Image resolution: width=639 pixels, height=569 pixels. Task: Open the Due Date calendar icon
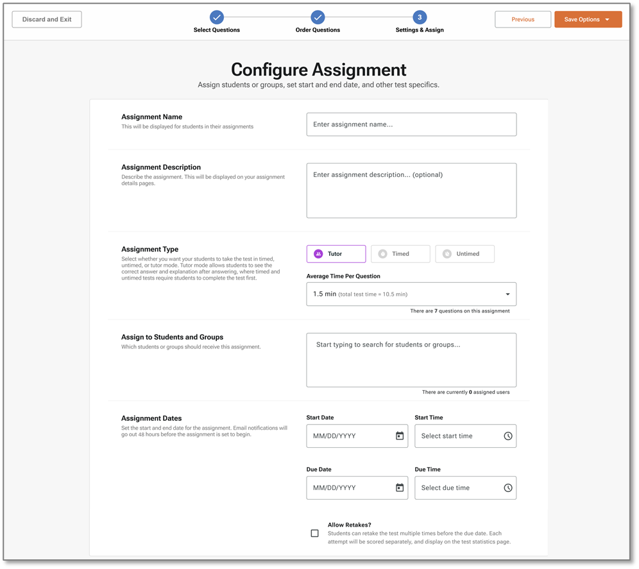[399, 488]
